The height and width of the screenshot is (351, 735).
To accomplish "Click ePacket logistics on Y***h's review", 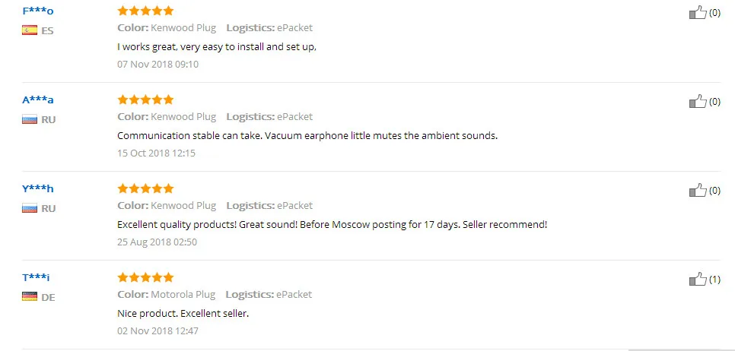I will (294, 205).
